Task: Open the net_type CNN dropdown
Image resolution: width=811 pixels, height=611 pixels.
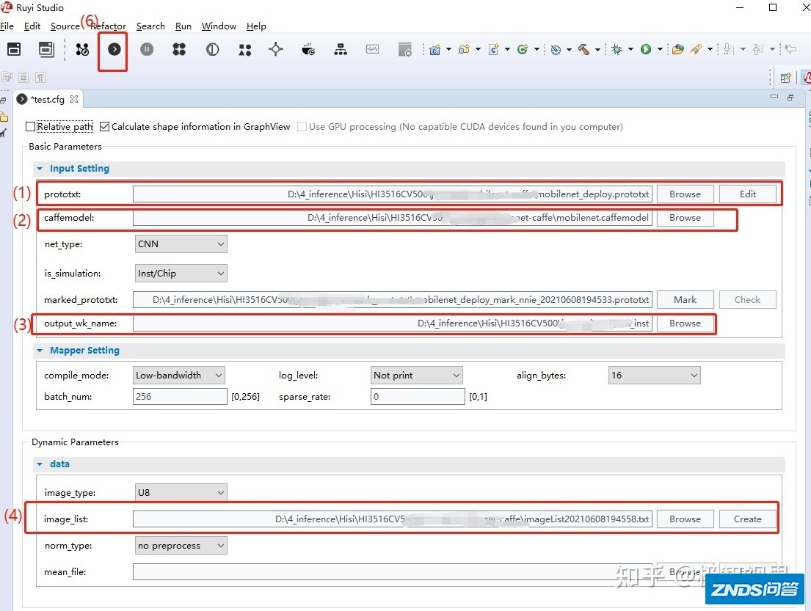Action: coord(181,244)
